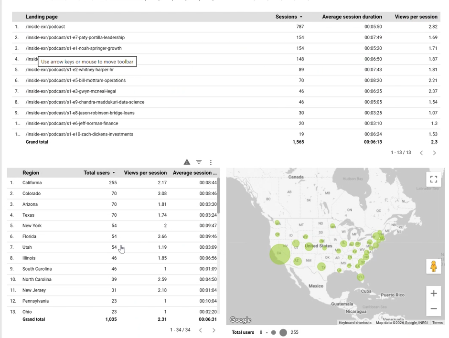Select the Arizona bubble on the map

click(298, 261)
